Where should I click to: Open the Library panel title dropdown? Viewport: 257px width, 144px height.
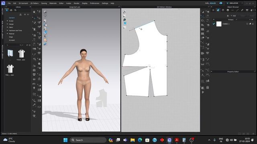[x=30, y=7]
